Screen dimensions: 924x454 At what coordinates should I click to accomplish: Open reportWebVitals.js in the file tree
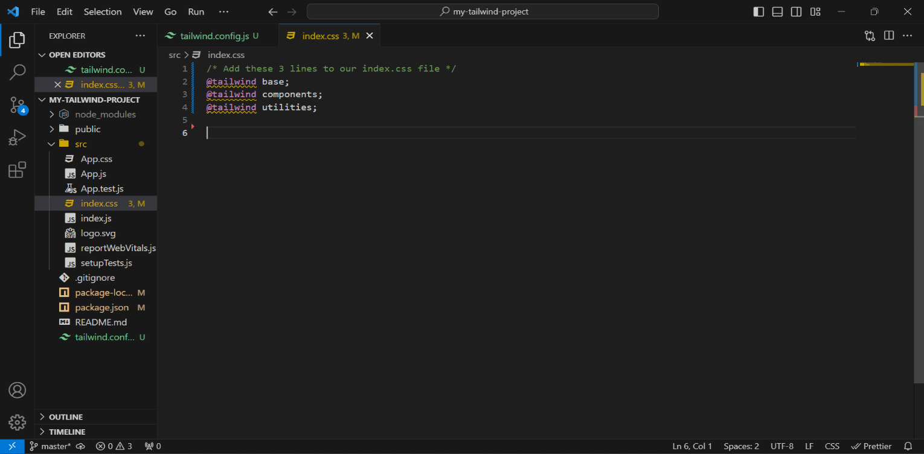[95, 248]
